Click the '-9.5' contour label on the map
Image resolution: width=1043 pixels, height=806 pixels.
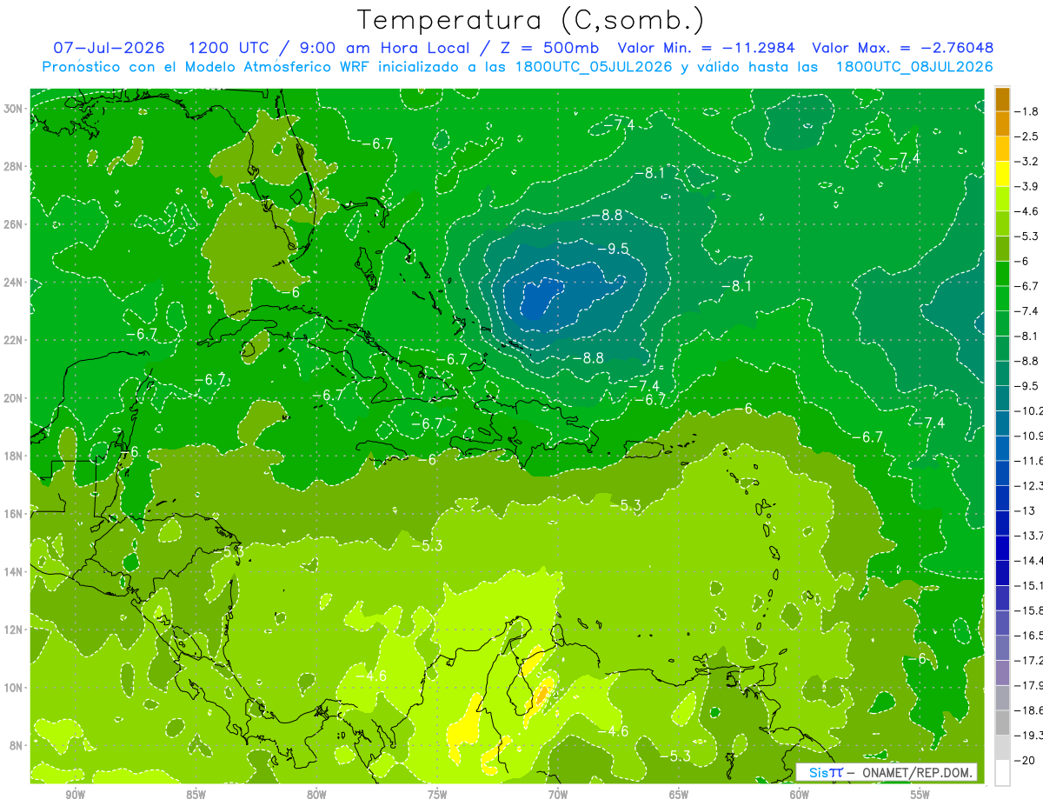coord(613,249)
